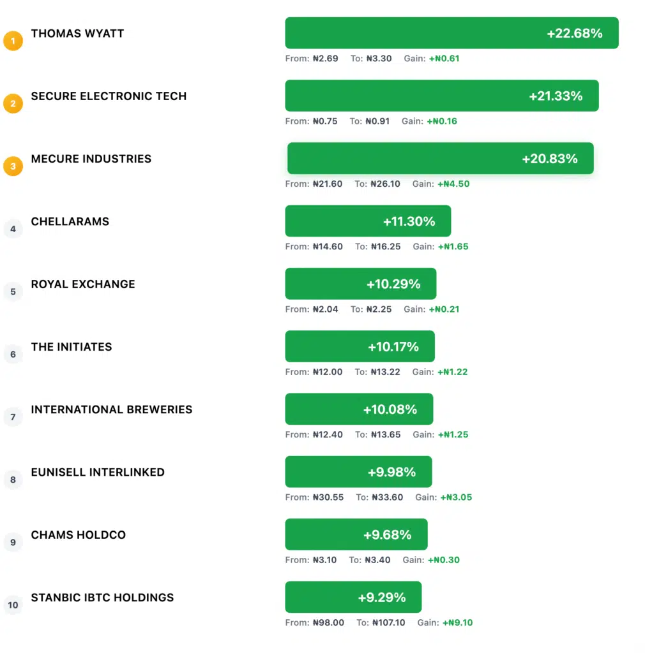Viewport: 645px width, 653px height.
Task: Click the +9.29% Stanbic IBTC bar
Action: click(x=353, y=598)
